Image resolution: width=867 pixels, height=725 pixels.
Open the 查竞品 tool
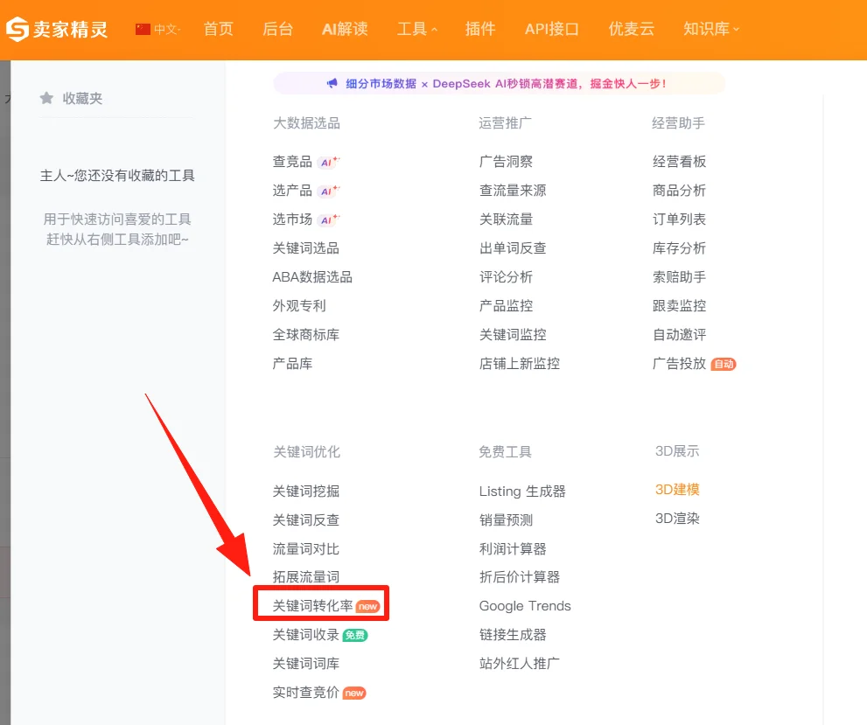pos(292,162)
